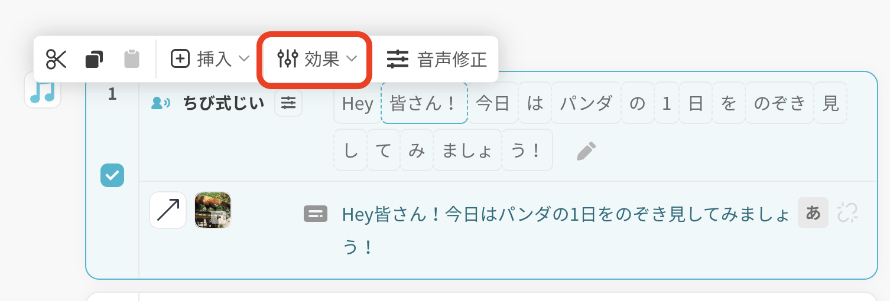The width and height of the screenshot is (890, 301).
Task: Click the Hey word chip
Action: 358,103
